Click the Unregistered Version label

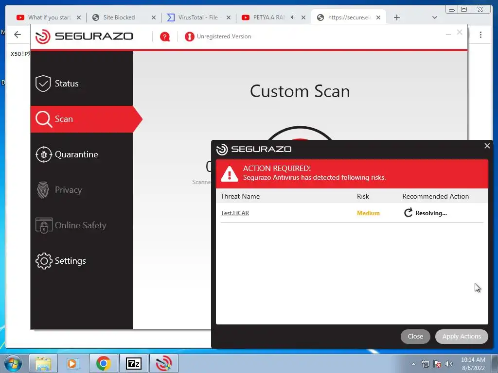tap(224, 36)
